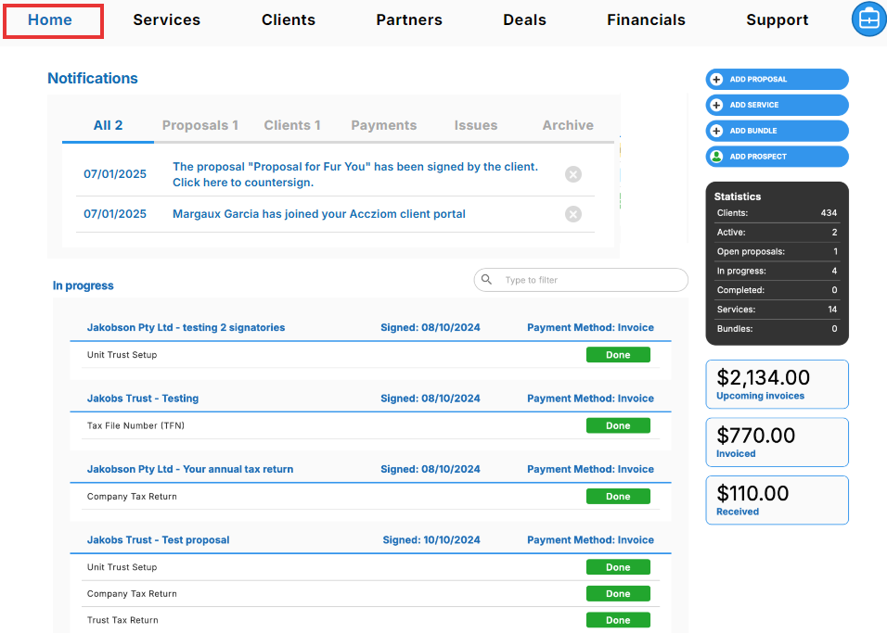Viewport: 887px width, 633px height.
Task: Click the In progress: 4 statistic
Action: (x=777, y=271)
